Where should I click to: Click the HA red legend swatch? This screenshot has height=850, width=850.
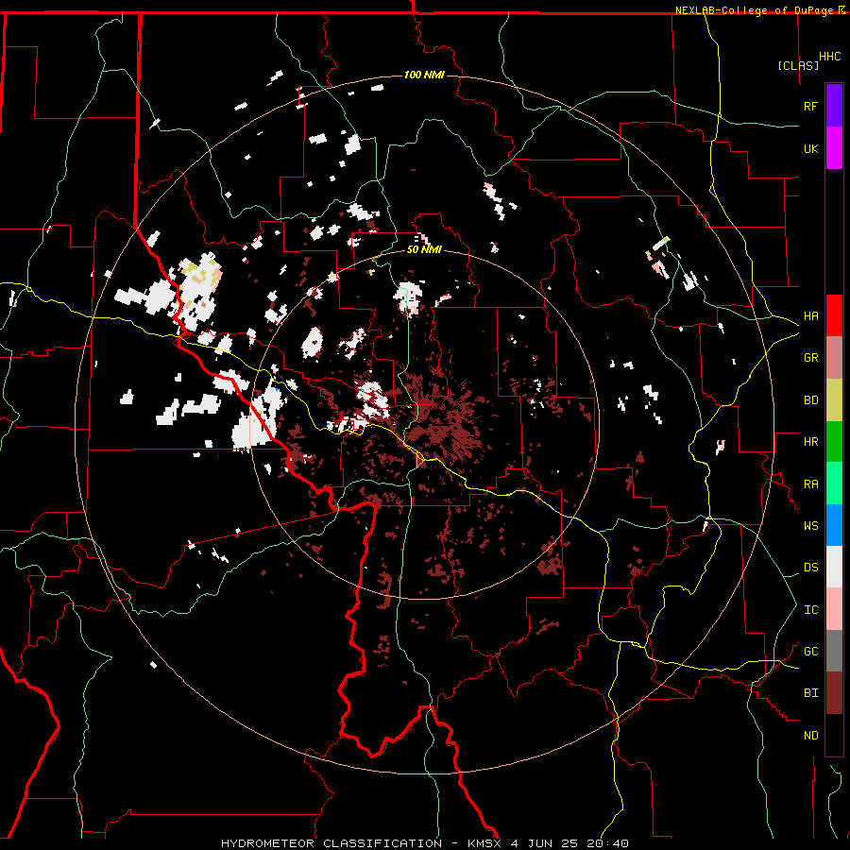pos(834,315)
